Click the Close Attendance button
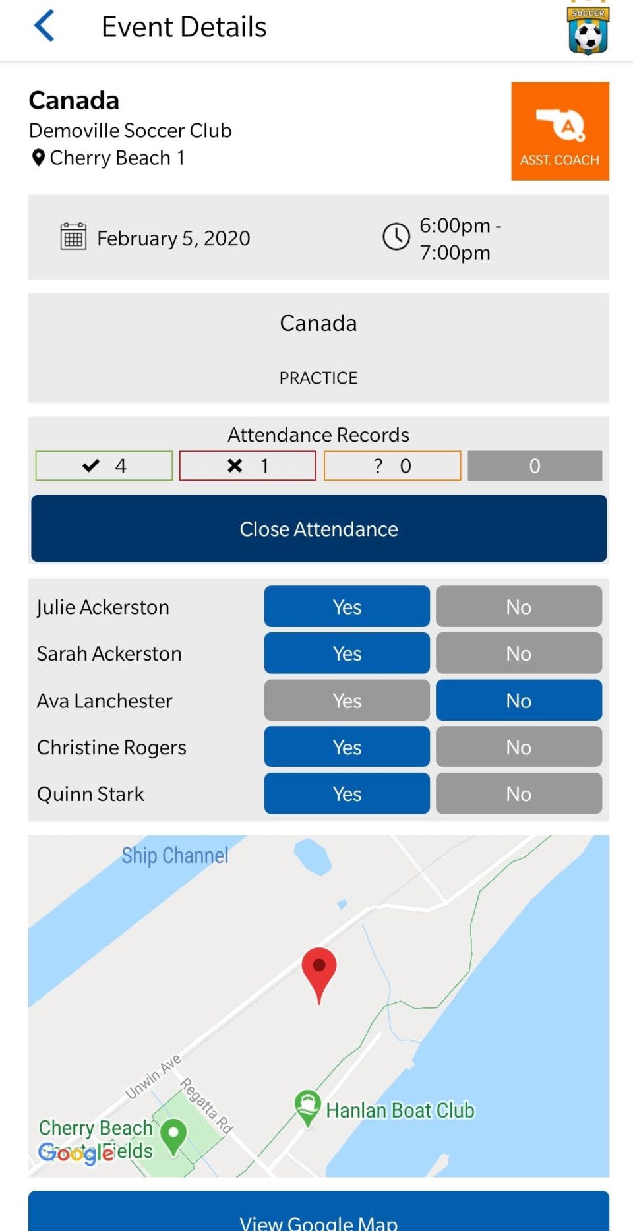Viewport: 633px width, 1231px height. click(x=319, y=529)
